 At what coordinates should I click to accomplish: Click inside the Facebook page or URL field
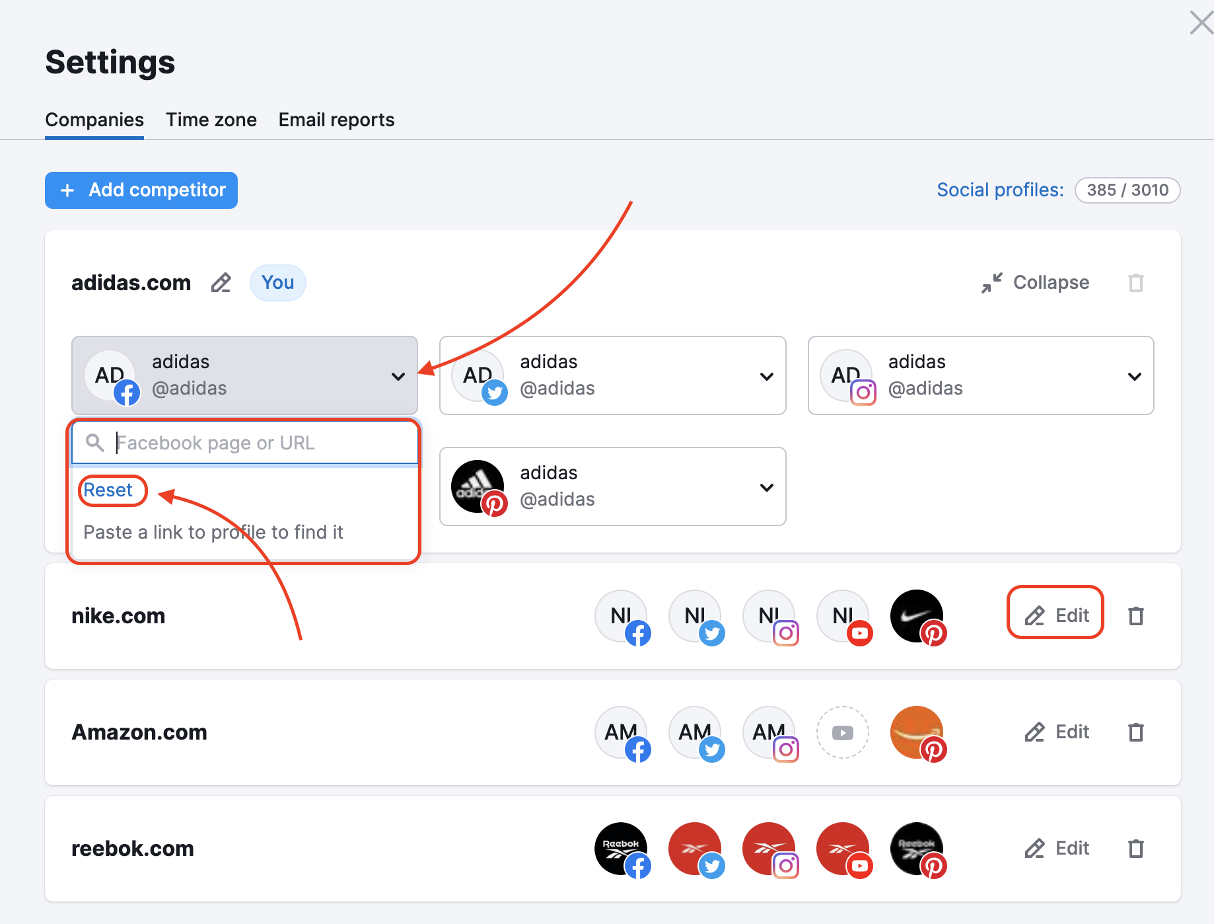(251, 442)
